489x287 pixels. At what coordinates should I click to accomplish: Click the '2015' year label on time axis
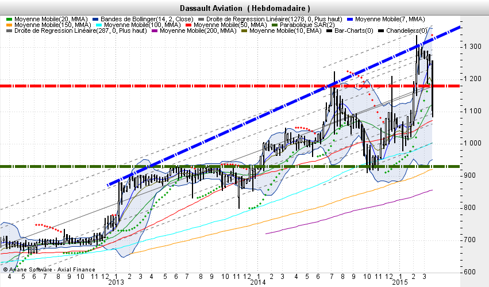click(400, 282)
